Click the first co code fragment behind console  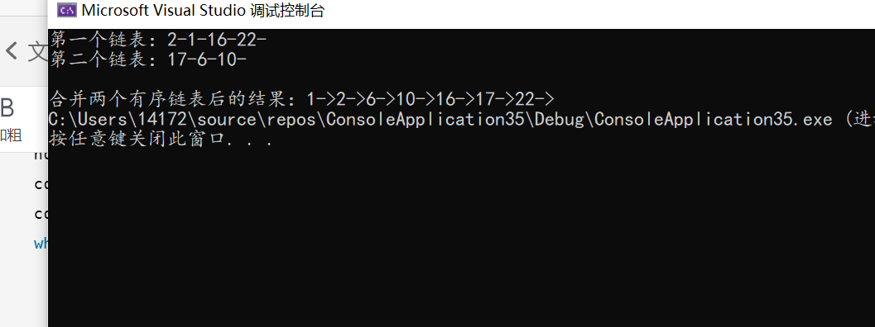pyautogui.click(x=41, y=184)
